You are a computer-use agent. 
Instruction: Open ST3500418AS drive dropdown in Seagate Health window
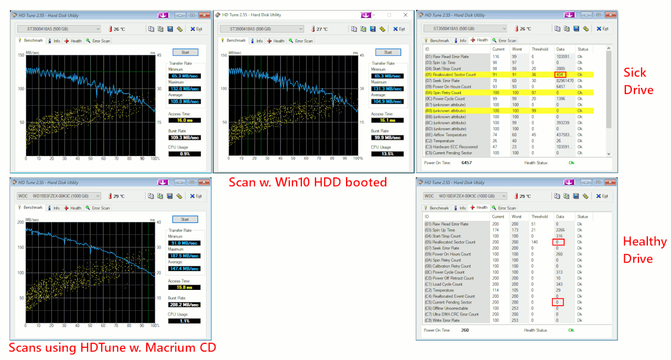pyautogui.click(x=466, y=29)
